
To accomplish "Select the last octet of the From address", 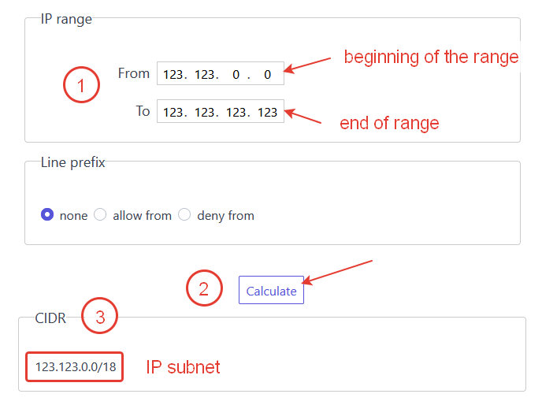I will coord(267,74).
